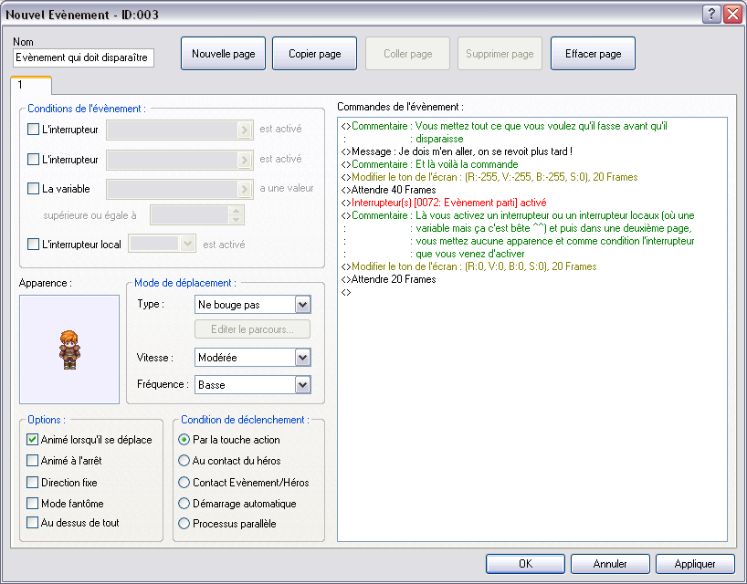Click the La variable selector arrow
This screenshot has width=747, height=584.
click(245, 190)
